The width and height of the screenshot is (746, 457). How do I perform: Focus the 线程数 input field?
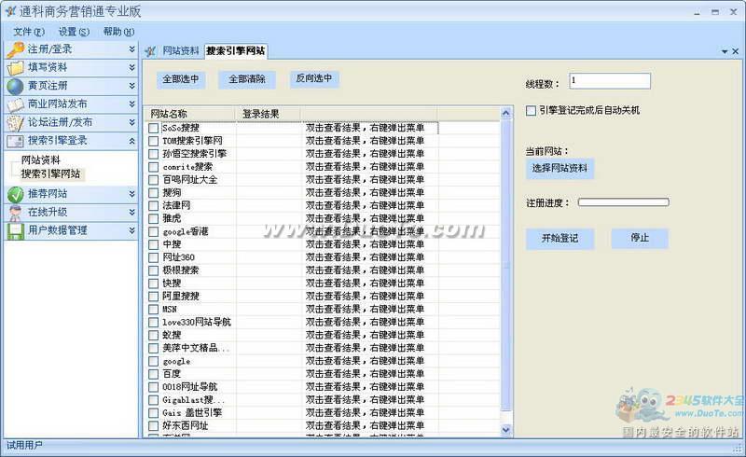tap(610, 81)
